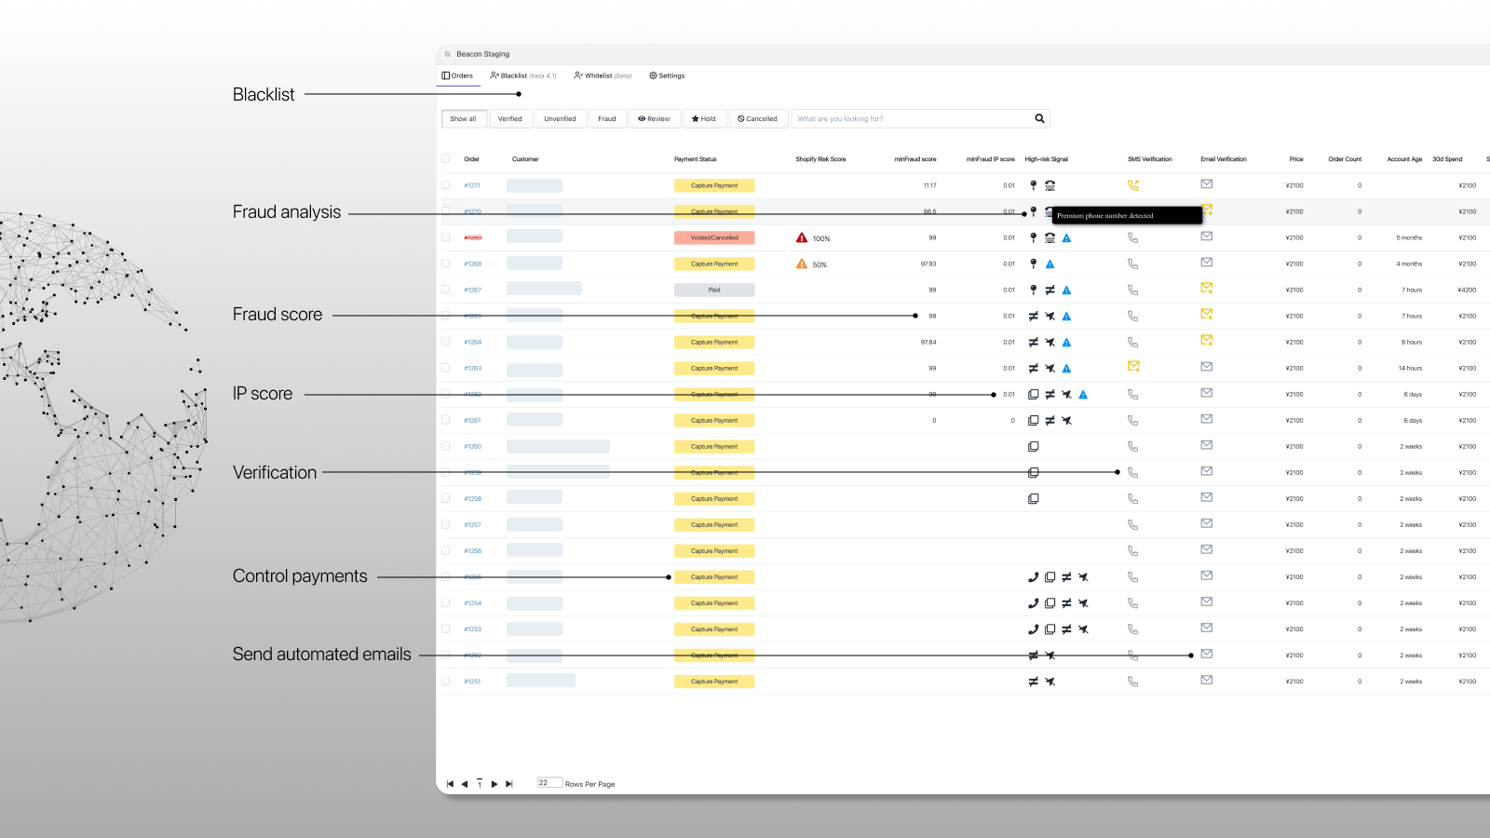Click not-equal mismatch icon for order #1267
Viewport: 1490px width, 838px height.
[1050, 290]
